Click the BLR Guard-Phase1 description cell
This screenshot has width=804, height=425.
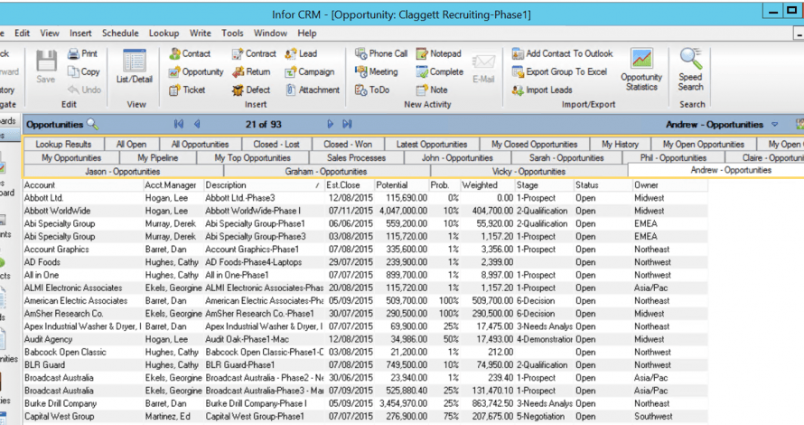point(264,365)
